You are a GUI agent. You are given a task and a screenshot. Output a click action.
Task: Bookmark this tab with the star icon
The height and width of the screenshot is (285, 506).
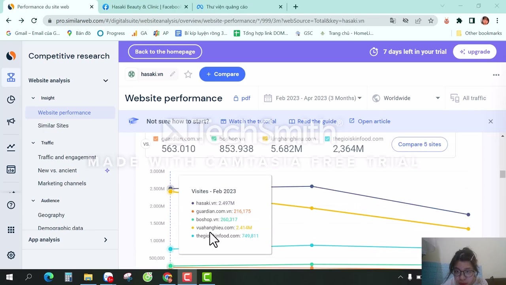(x=431, y=21)
